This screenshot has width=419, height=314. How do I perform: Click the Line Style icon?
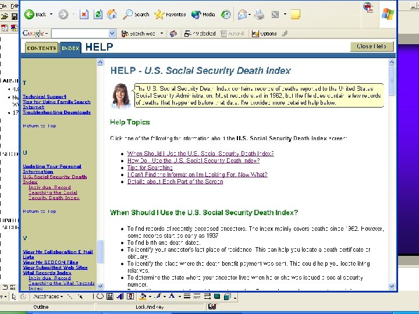click(187, 296)
